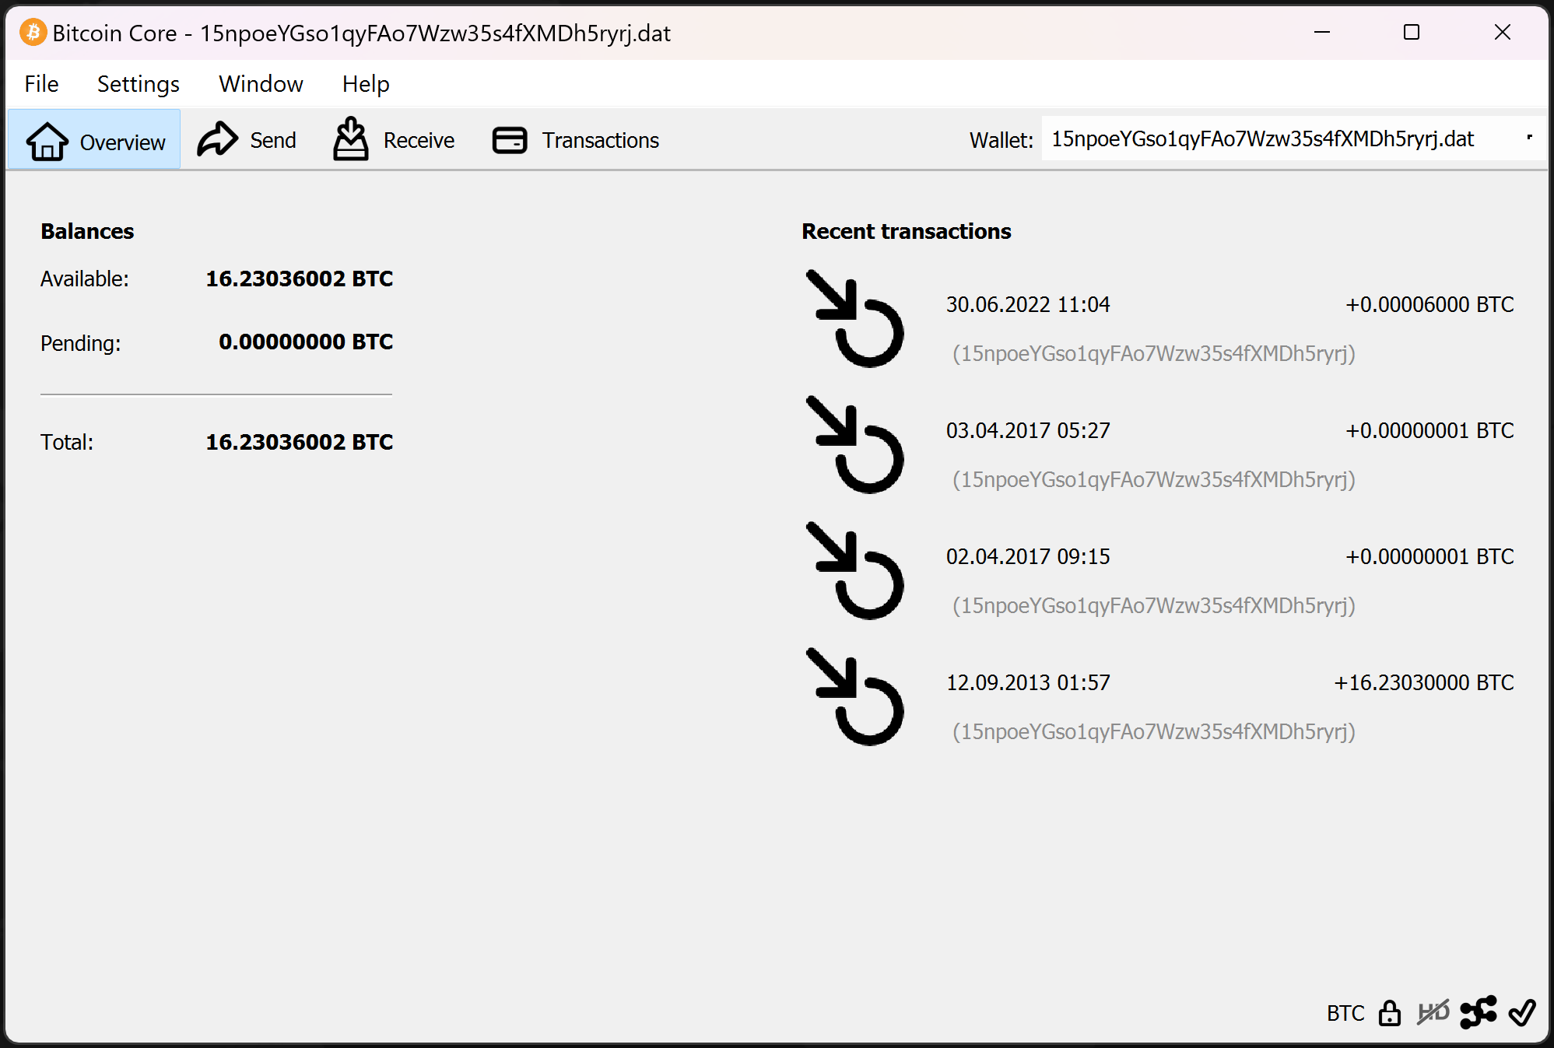1554x1048 pixels.
Task: Click the Receive inbox icon
Action: pyautogui.click(x=350, y=139)
